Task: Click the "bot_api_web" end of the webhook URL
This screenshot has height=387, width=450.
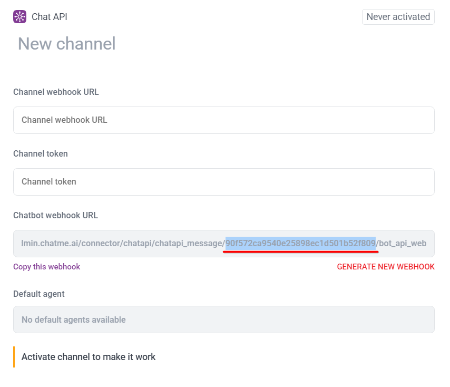Action: tap(403, 244)
